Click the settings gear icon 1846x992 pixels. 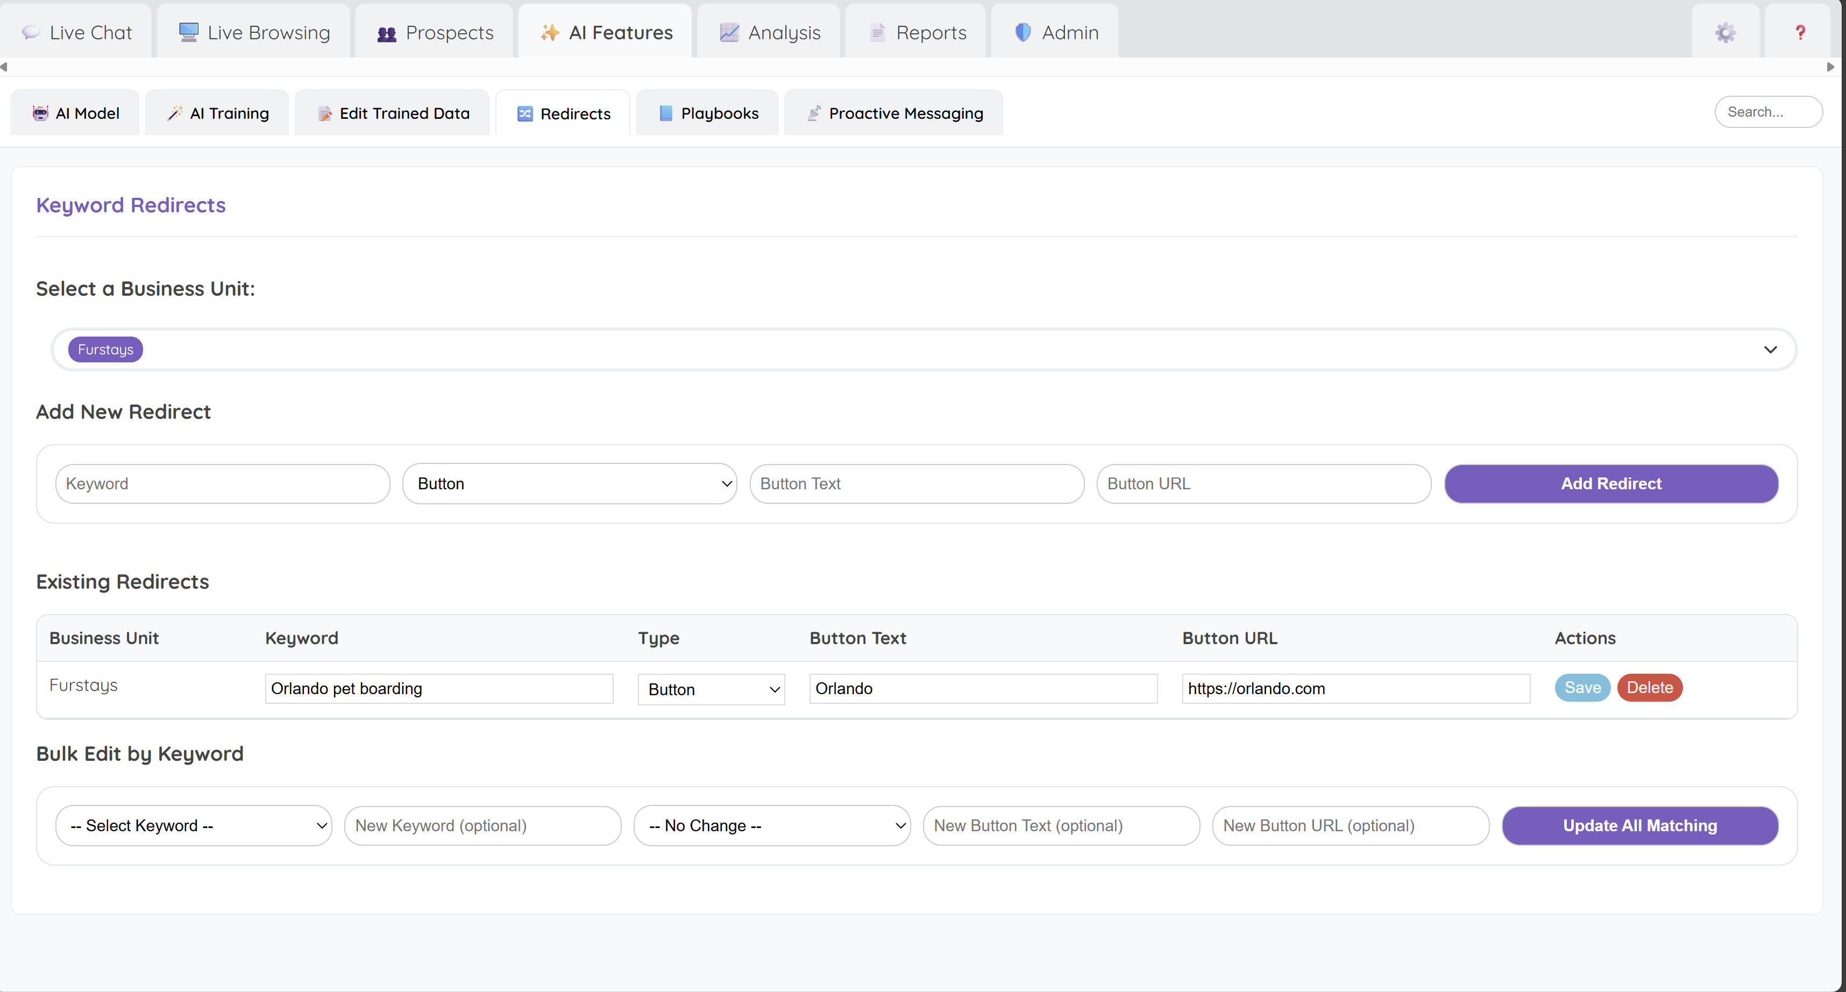click(x=1725, y=32)
